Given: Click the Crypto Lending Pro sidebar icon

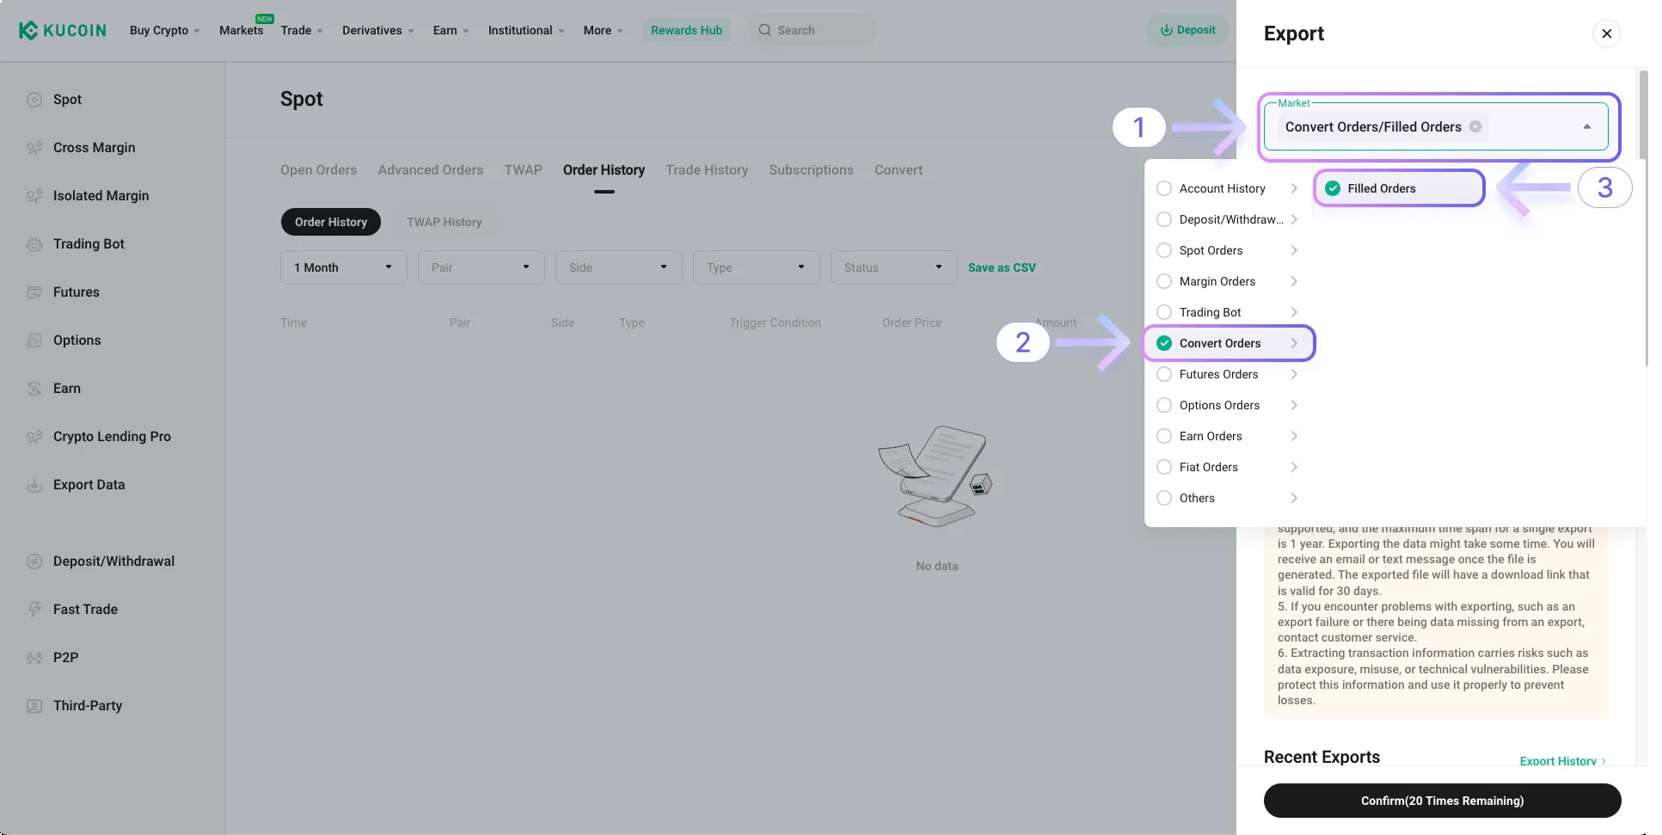Looking at the screenshot, I should 34,437.
